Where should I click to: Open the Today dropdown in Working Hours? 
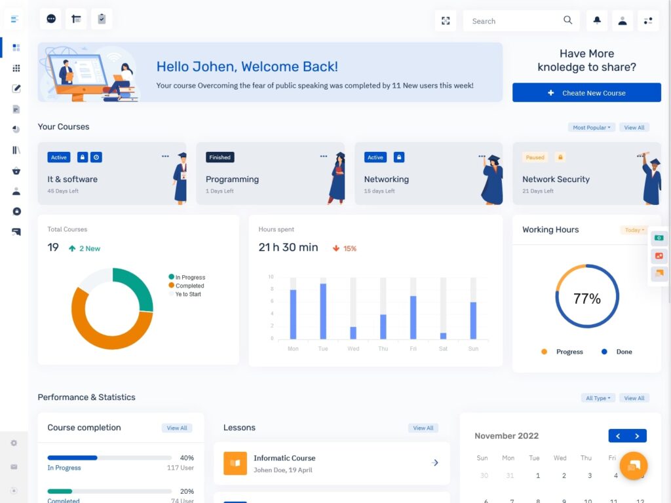tap(634, 230)
